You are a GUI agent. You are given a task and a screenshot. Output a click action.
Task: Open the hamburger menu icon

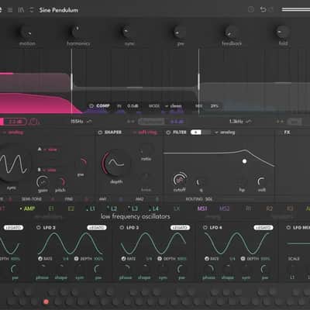(10, 10)
